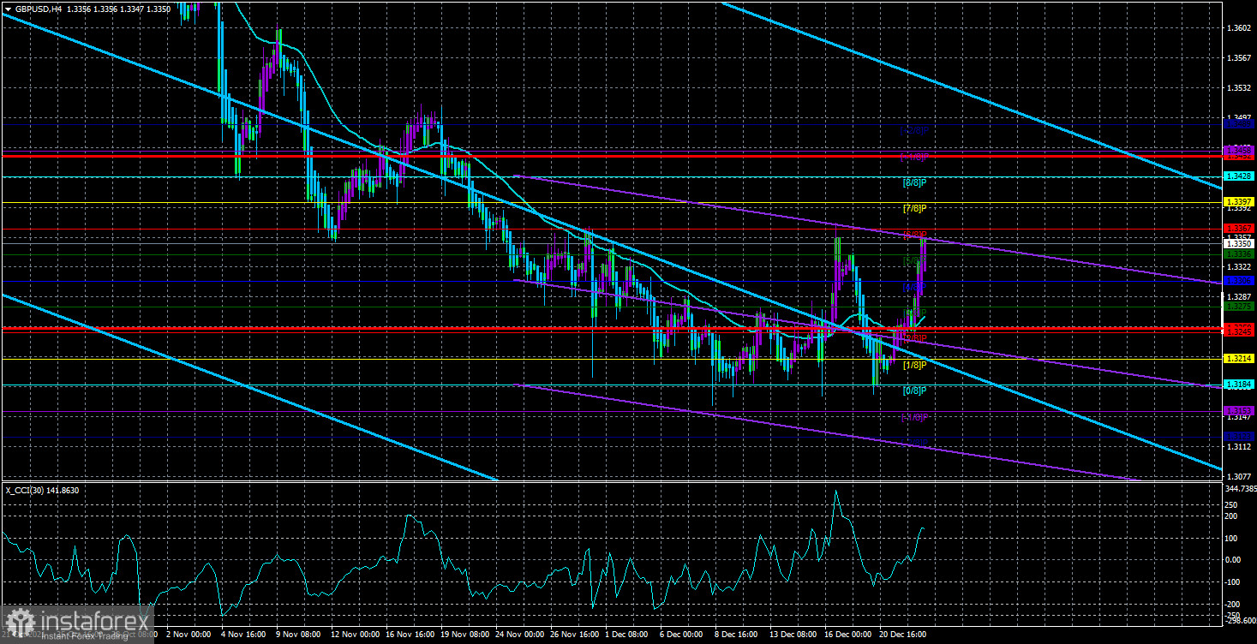Select the blue 1.3306 price tag

point(1239,280)
